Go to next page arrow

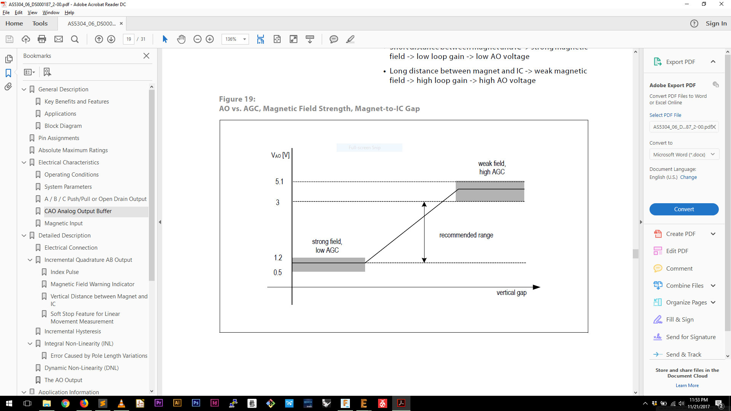pos(111,39)
